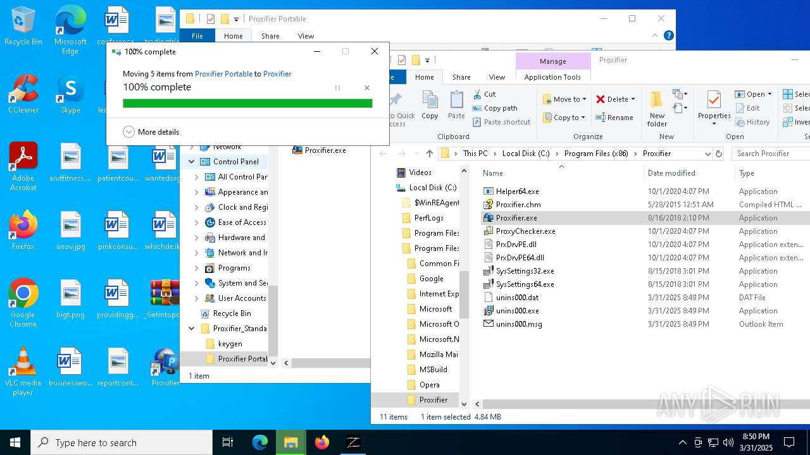This screenshot has height=455, width=810.
Task: Select the keygen folder in tree
Action: pyautogui.click(x=230, y=344)
